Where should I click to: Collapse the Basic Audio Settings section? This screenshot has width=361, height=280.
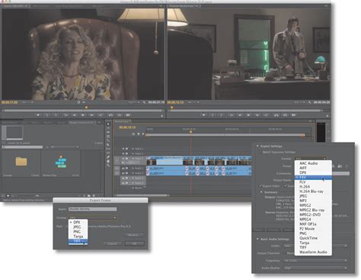click(x=257, y=239)
